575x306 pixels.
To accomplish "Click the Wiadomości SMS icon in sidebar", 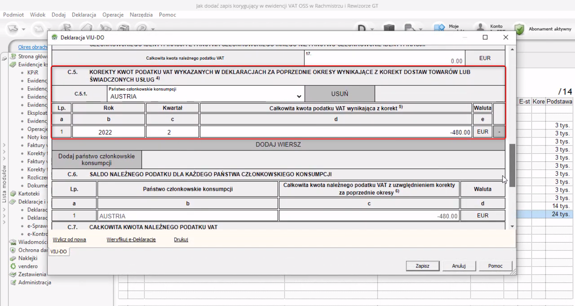I will pos(13,242).
